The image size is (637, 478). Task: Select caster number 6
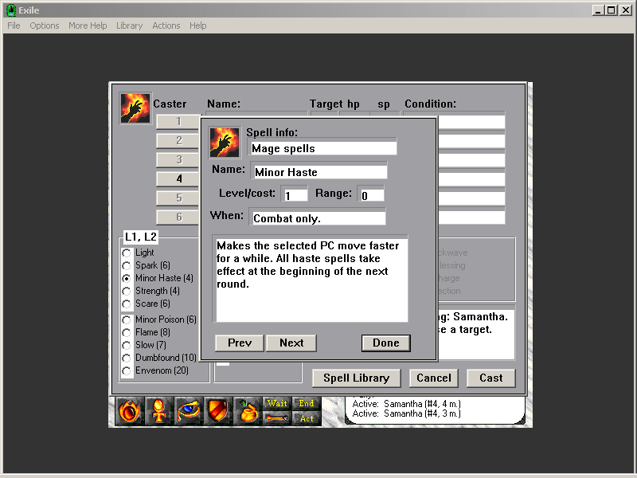[x=178, y=217]
